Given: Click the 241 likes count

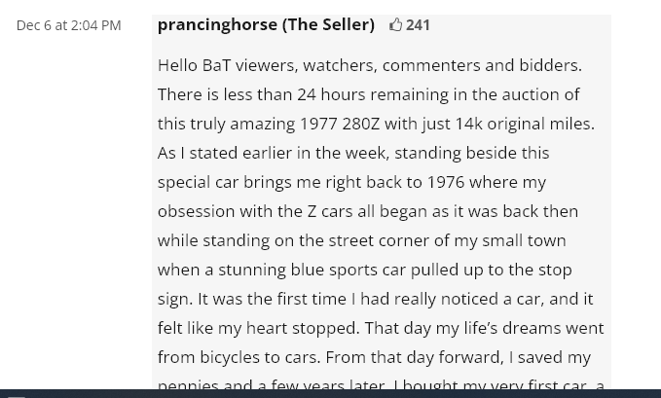Looking at the screenshot, I should coord(418,25).
